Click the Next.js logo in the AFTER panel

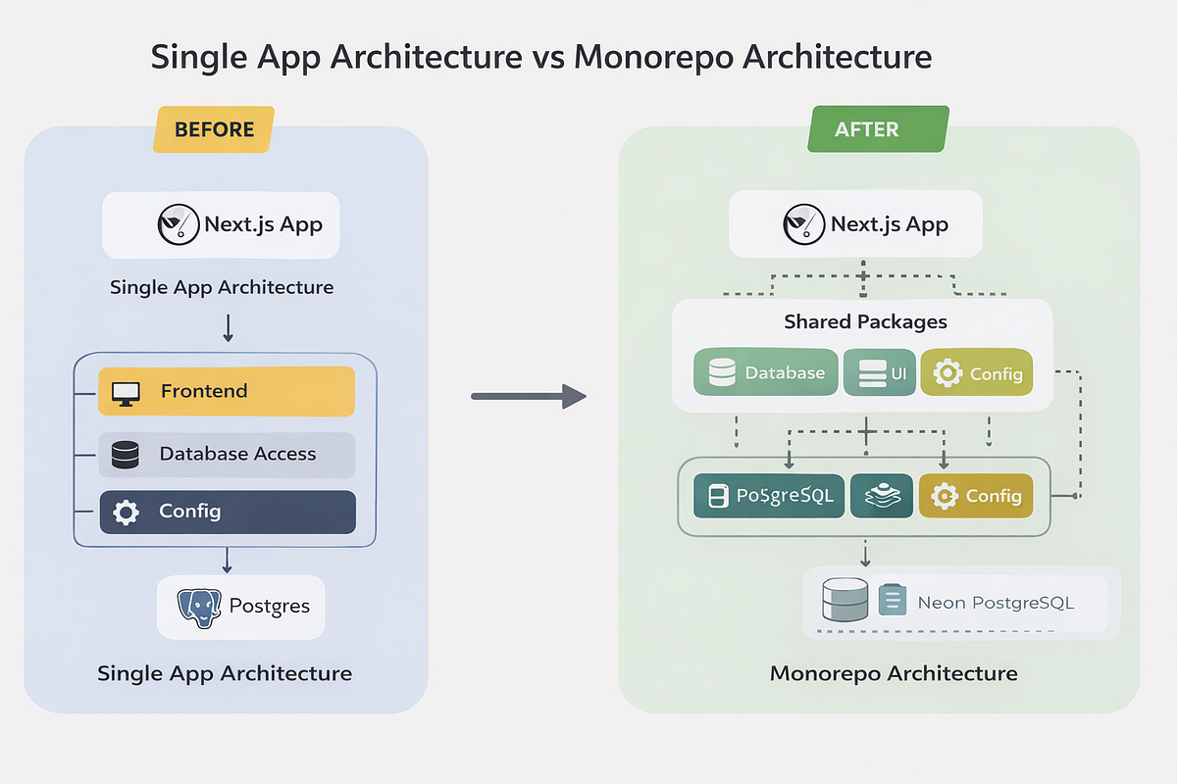(x=803, y=224)
